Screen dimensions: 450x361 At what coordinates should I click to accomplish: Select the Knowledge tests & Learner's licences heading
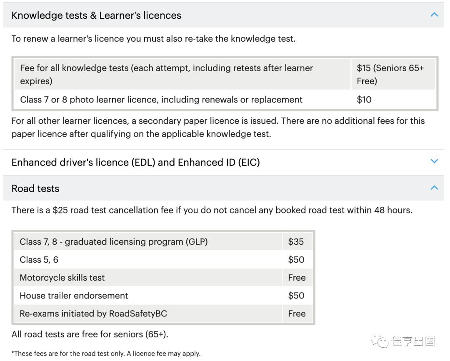(x=96, y=15)
